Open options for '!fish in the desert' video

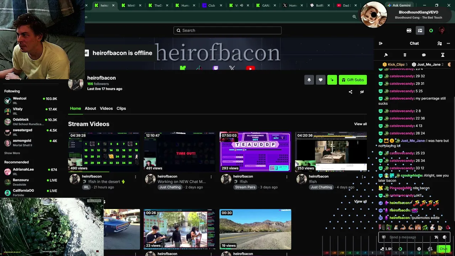[135, 177]
